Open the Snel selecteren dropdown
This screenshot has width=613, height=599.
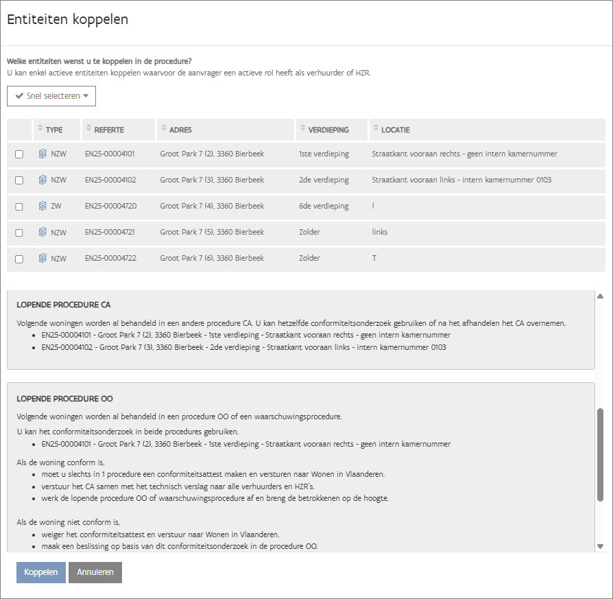pos(51,96)
